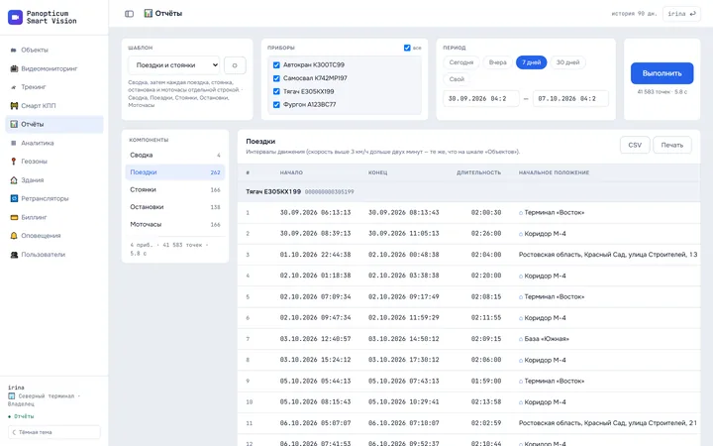Click the square button beside template dropdown
The width and height of the screenshot is (713, 446).
(235, 65)
